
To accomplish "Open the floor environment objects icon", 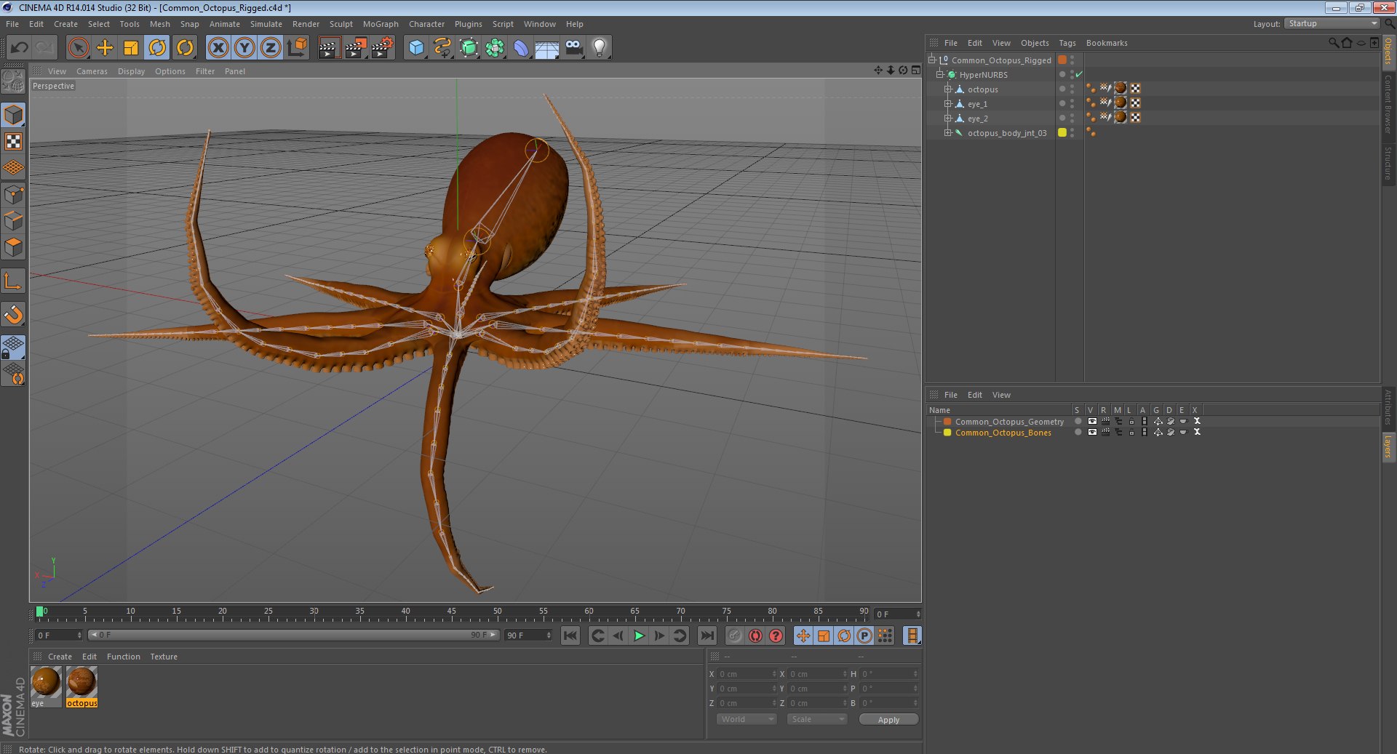I will tap(547, 48).
